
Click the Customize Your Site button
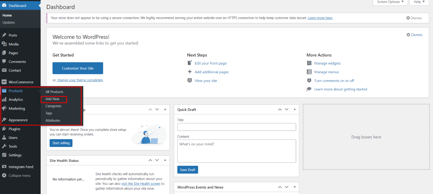click(x=78, y=68)
